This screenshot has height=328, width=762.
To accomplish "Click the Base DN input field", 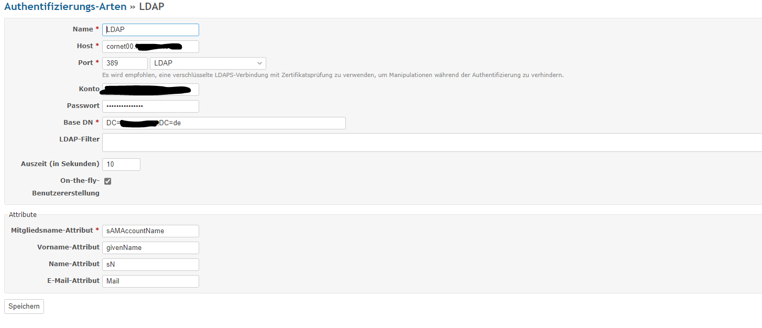I will (x=224, y=123).
